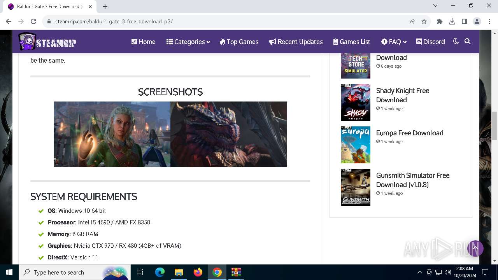
Task: Click "Intel I5 4690 / AMD FX 8350" text
Action: click(x=114, y=222)
